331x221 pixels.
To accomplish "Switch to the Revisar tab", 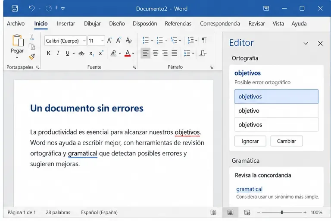I will point(257,23).
